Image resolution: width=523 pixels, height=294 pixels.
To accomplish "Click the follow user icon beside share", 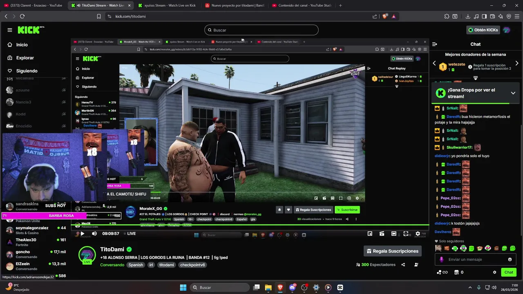I will (x=416, y=265).
